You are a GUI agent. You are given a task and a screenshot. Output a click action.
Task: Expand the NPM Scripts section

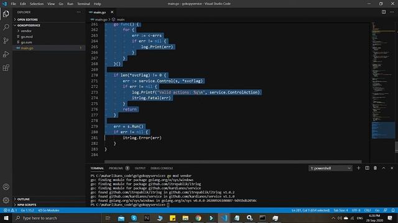[x=49, y=205]
